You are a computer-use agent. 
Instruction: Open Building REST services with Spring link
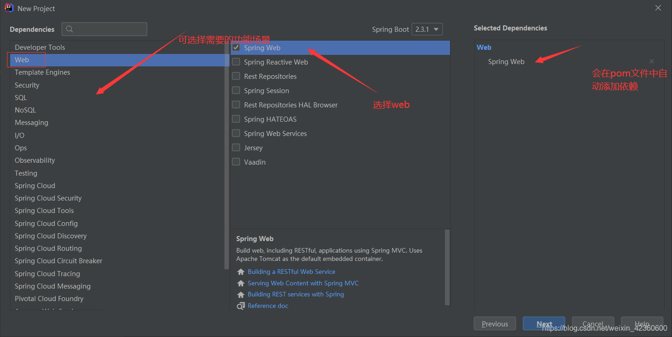point(296,295)
